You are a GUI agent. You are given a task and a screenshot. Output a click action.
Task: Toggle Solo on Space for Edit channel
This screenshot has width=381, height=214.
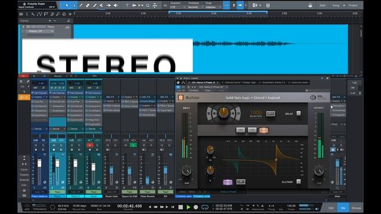click(x=133, y=145)
